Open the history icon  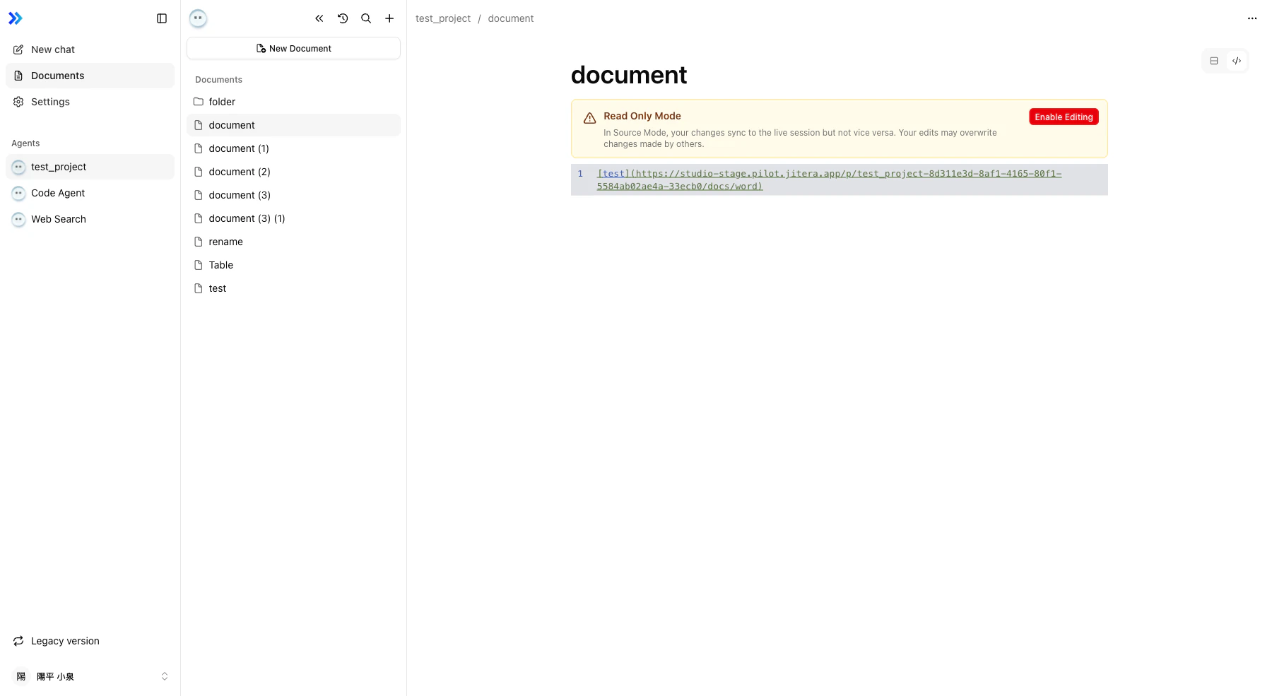click(x=343, y=18)
